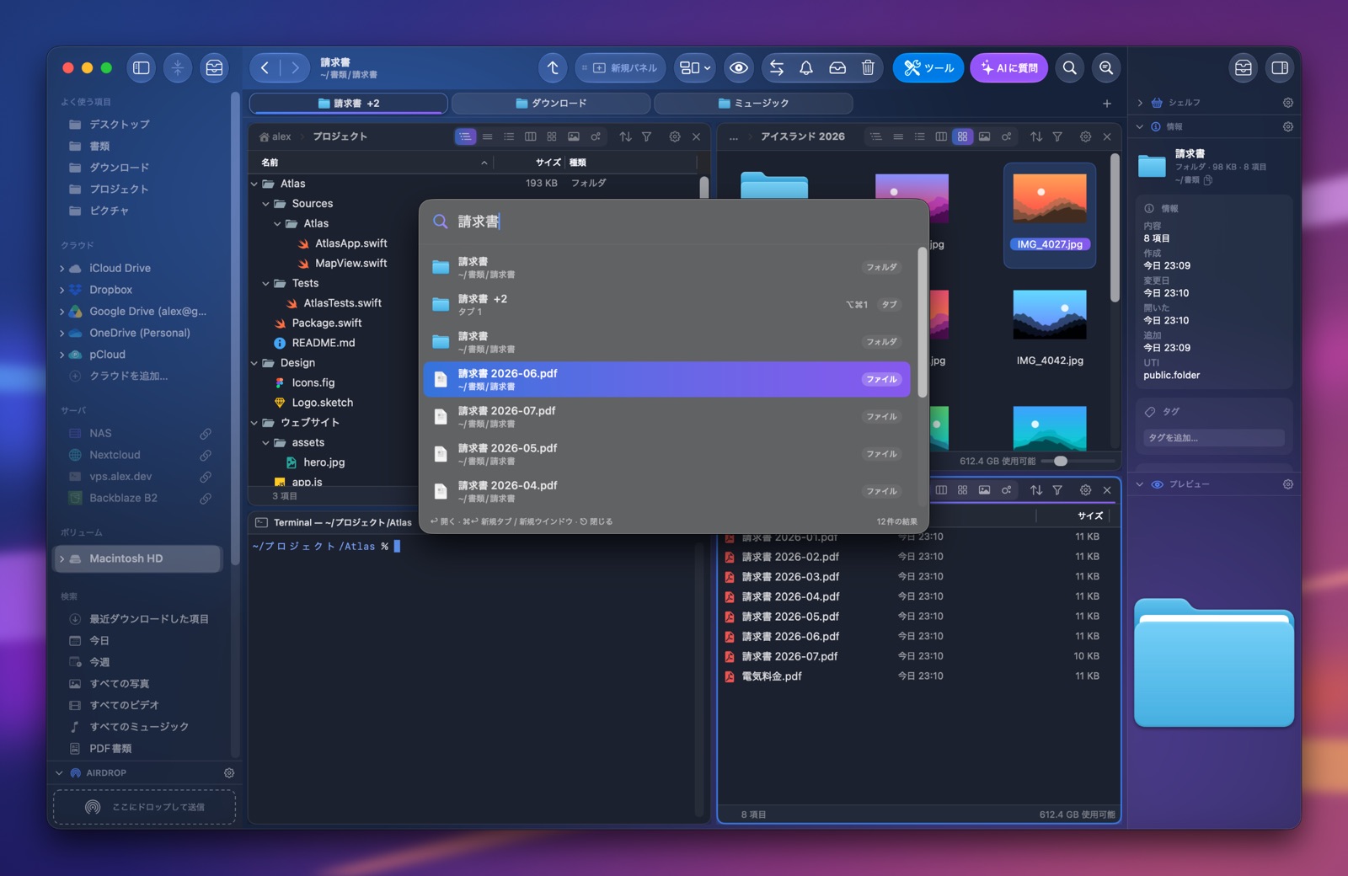Viewport: 1348px width, 876px height.
Task: Toggle the right sidebar panel icon
Action: tap(1280, 68)
